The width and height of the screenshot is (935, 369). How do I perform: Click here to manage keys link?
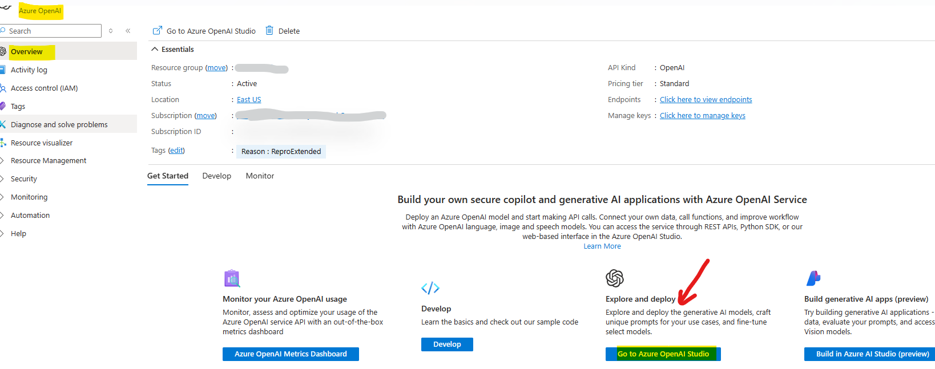(x=703, y=115)
